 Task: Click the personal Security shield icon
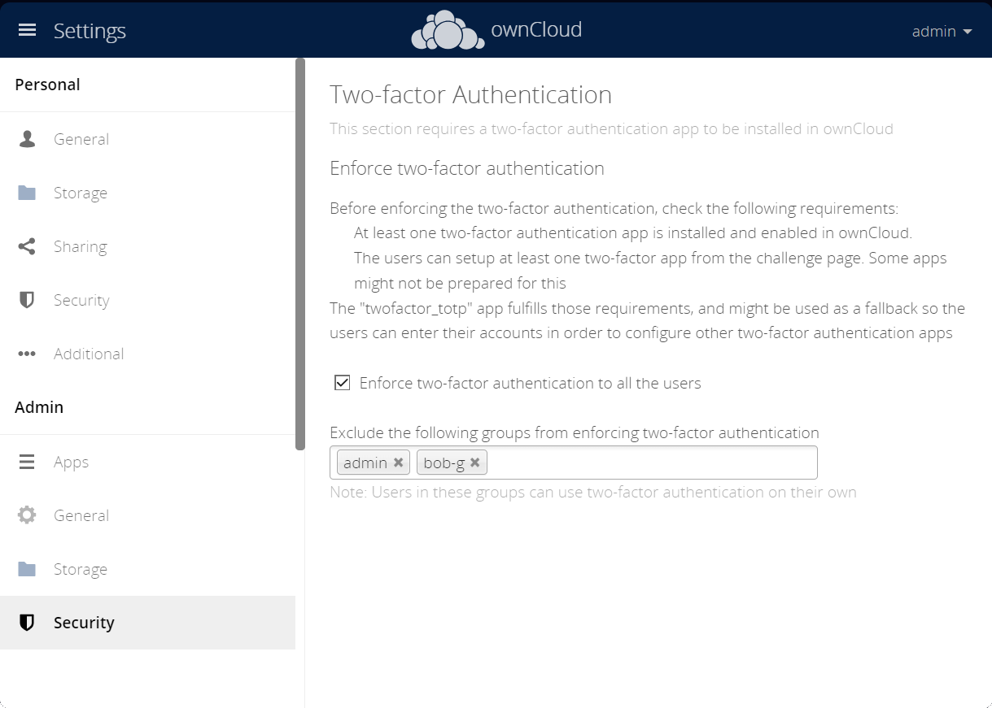click(x=26, y=299)
